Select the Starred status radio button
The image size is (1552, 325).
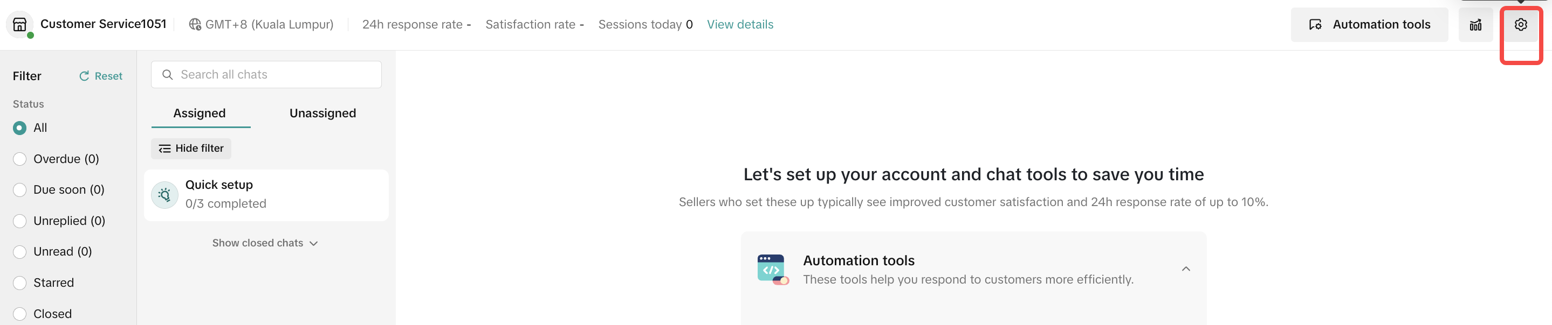[x=20, y=283]
